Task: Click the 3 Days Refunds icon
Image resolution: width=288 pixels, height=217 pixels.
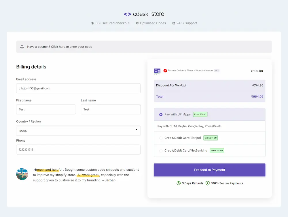Action: [179, 183]
